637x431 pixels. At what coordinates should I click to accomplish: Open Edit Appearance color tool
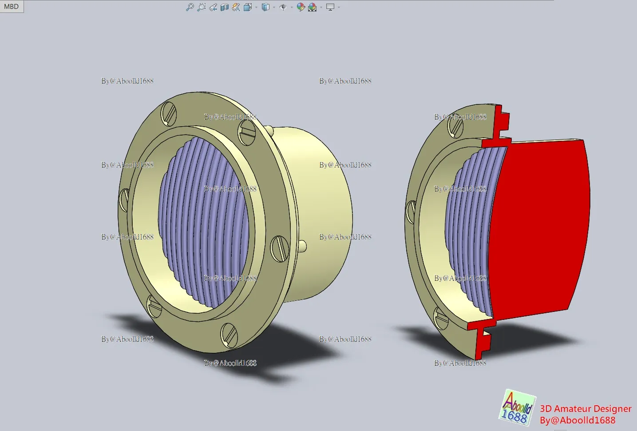click(x=301, y=7)
